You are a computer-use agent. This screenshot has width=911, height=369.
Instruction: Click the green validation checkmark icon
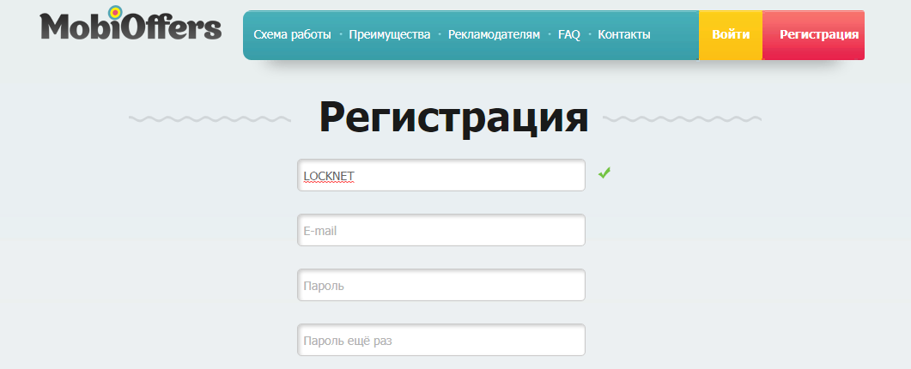coord(604,172)
